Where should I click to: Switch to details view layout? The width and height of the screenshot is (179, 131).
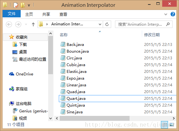164,125
